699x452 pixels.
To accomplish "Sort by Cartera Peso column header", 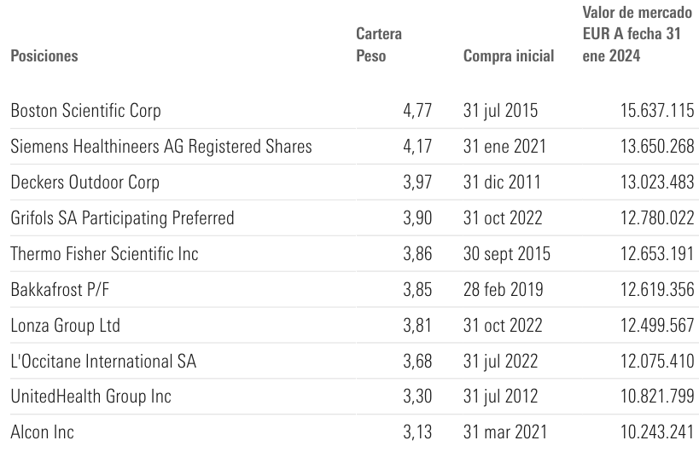I will click(x=378, y=45).
